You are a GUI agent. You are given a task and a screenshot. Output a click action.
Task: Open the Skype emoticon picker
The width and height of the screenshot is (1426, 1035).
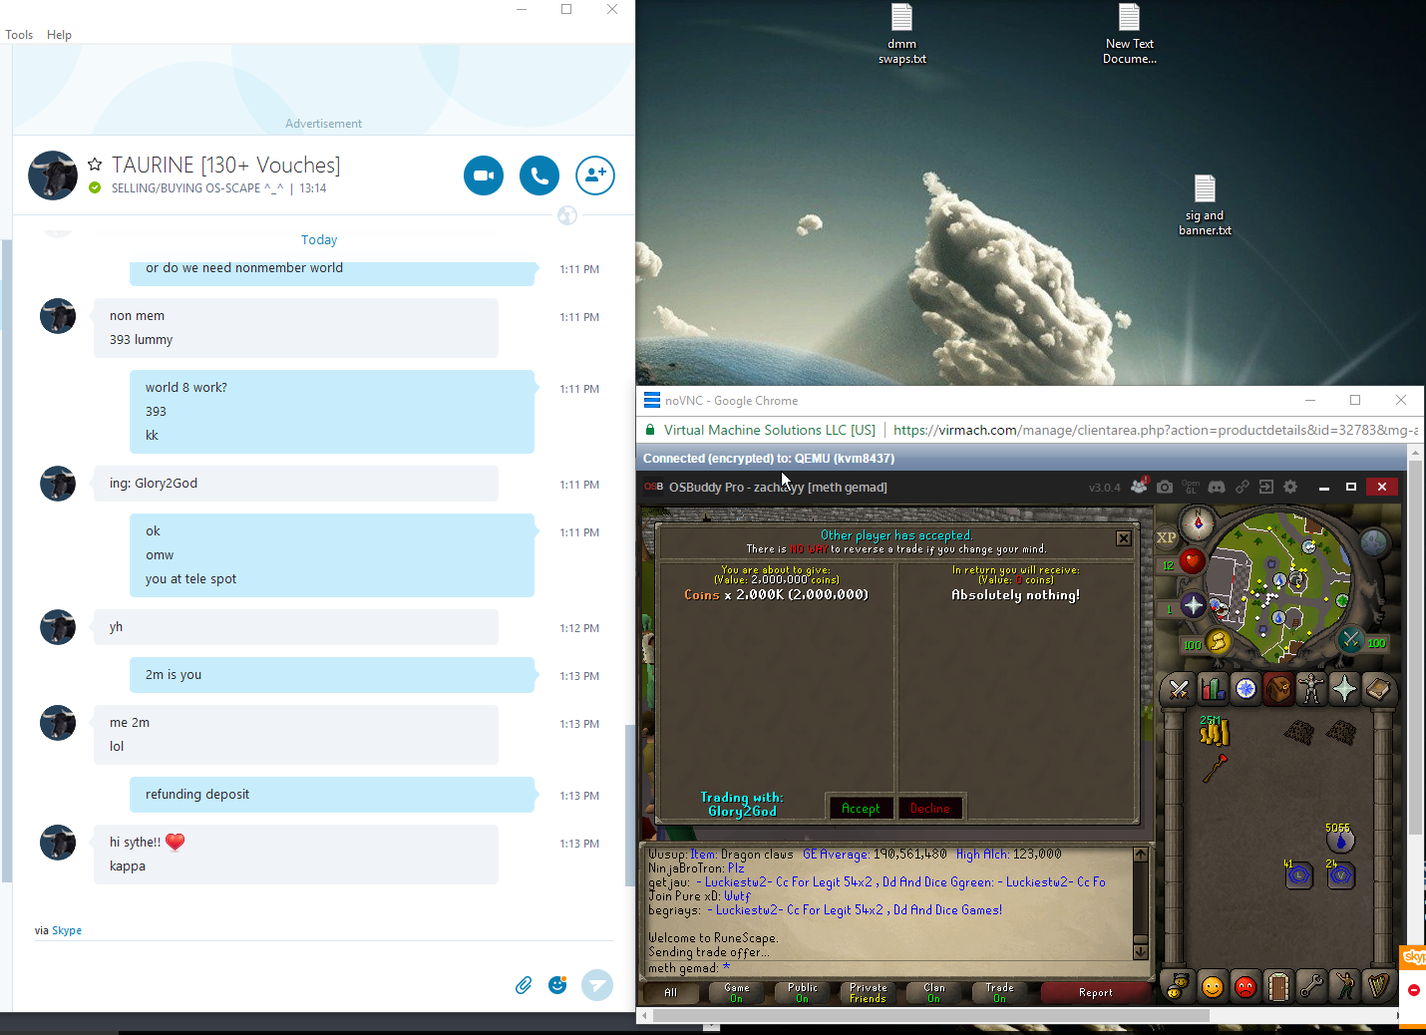click(x=557, y=985)
